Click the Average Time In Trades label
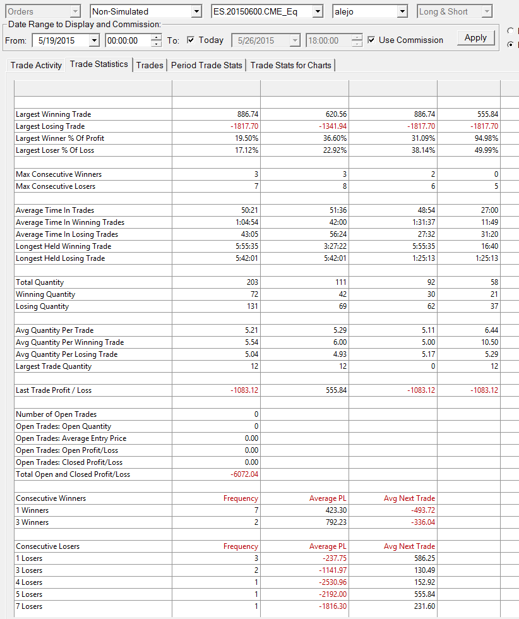Viewport: 519px width, 619px height. click(55, 210)
